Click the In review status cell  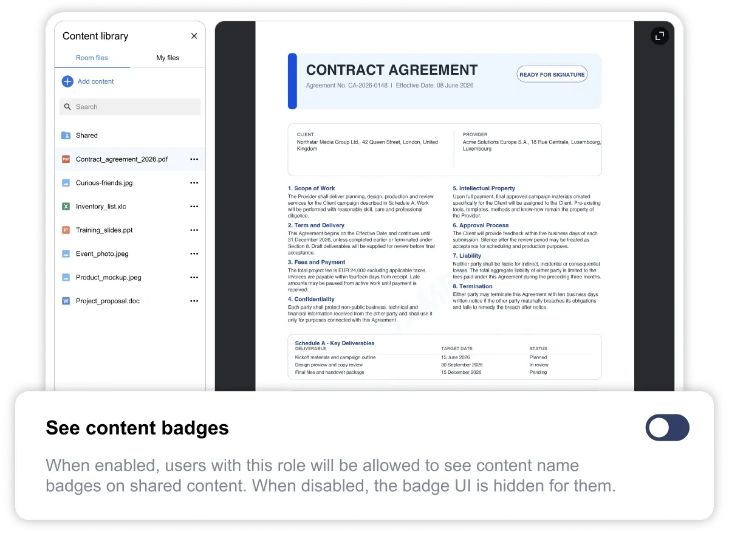(x=539, y=365)
